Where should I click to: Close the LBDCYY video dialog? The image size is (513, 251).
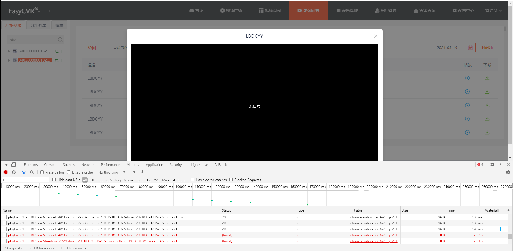coord(376,36)
